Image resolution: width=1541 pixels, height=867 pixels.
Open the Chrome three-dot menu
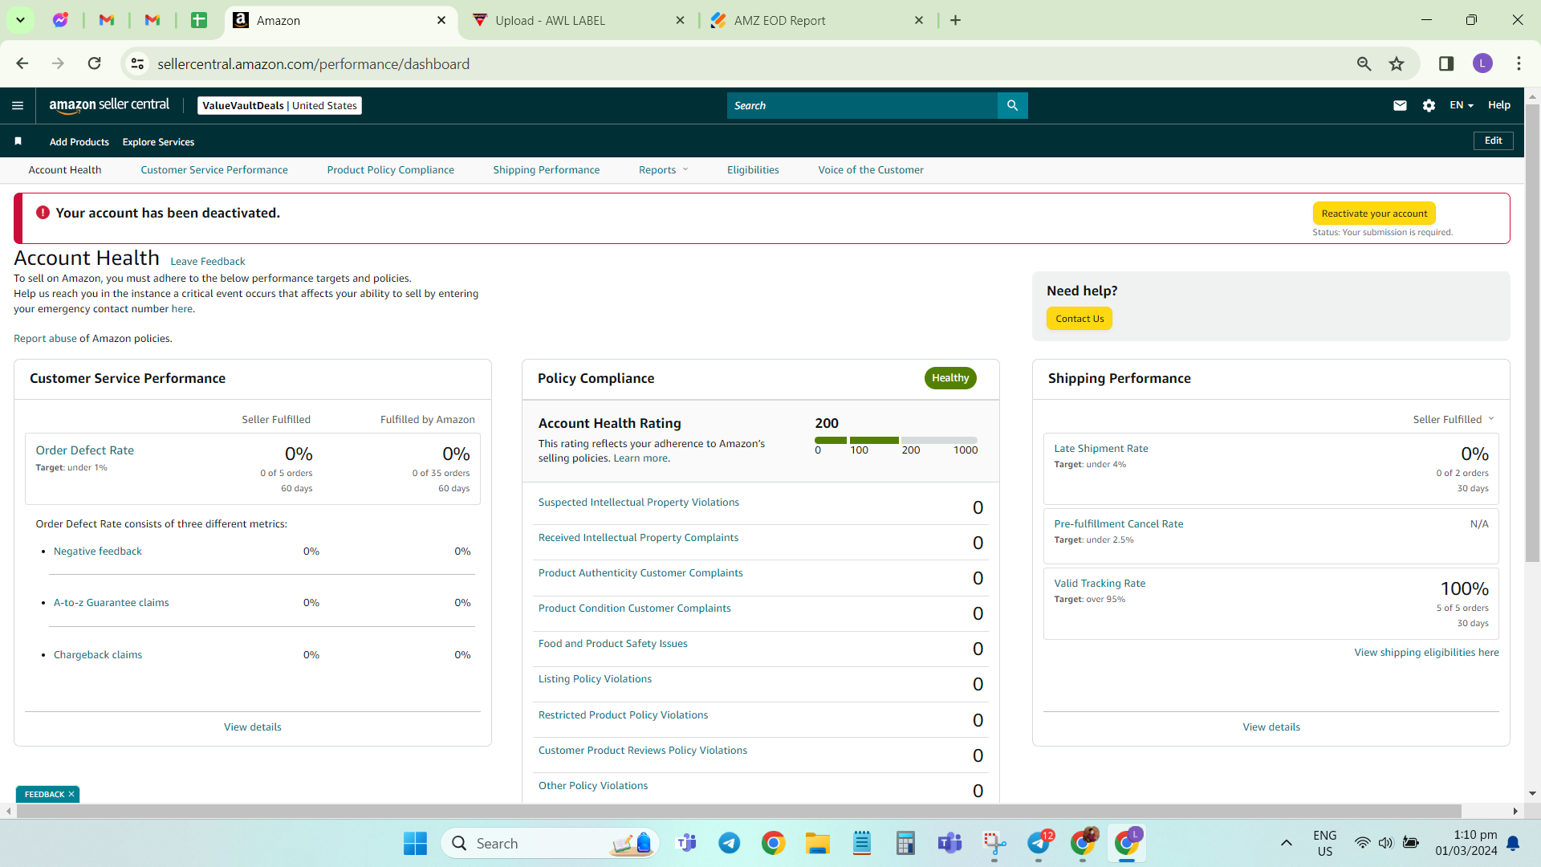pos(1519,63)
